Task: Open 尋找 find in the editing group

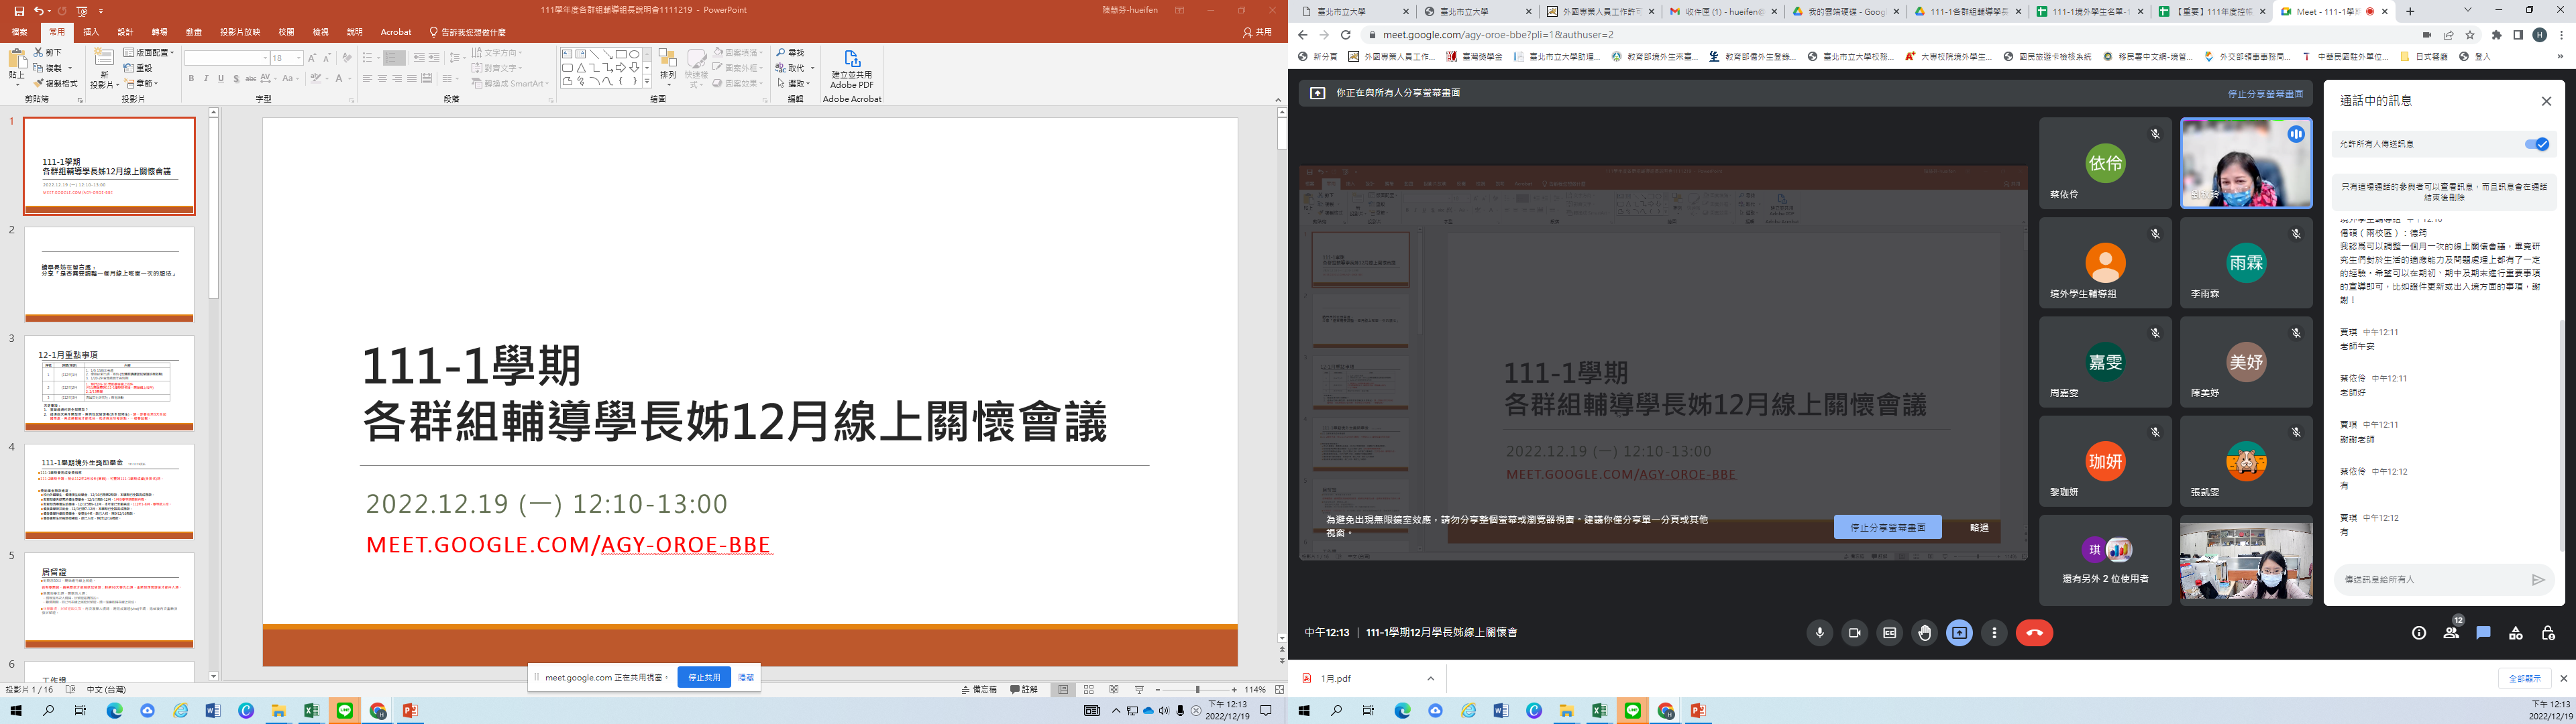Action: coord(790,52)
